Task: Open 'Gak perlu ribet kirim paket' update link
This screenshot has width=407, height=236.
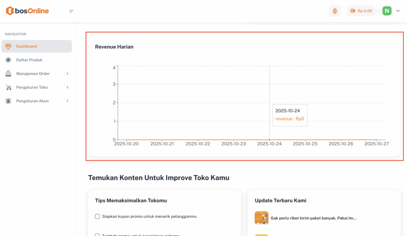Action: (x=313, y=218)
